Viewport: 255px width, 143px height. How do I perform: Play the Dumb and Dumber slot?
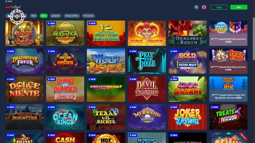tap(65, 89)
